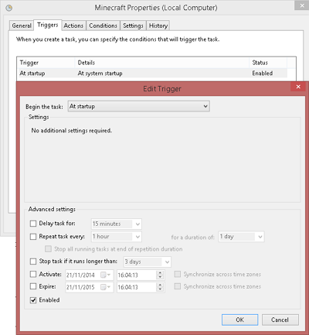
Task: Click the clock icon in Minecraft Properties title bar
Action: pyautogui.click(x=8, y=8)
